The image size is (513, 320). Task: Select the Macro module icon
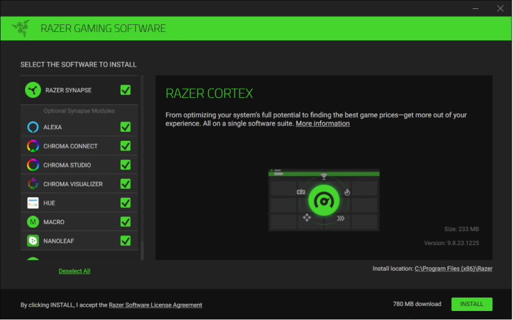coord(33,221)
